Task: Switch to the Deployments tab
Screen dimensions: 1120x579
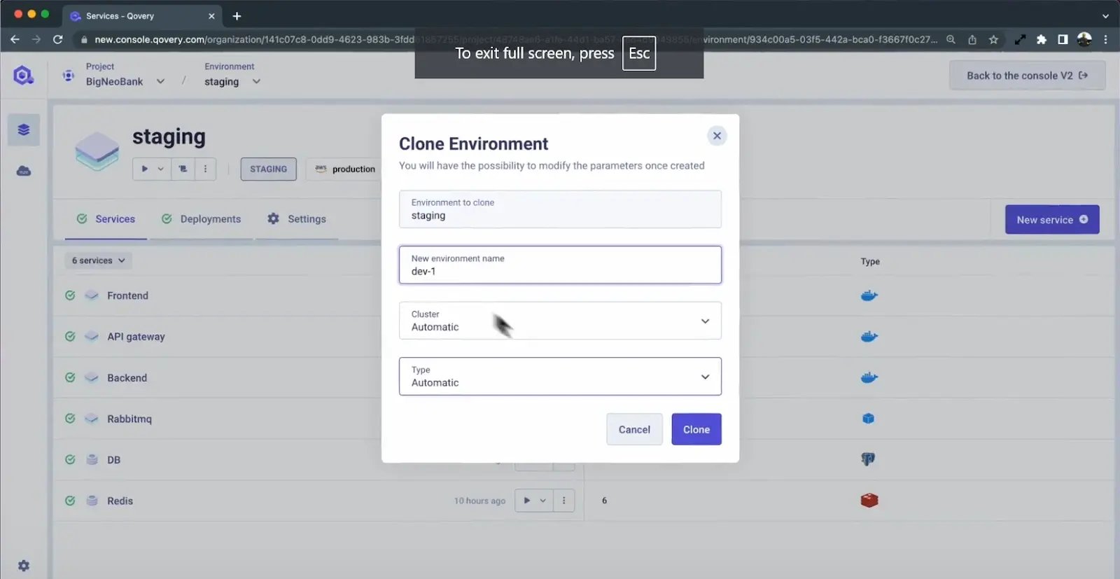Action: [x=201, y=219]
